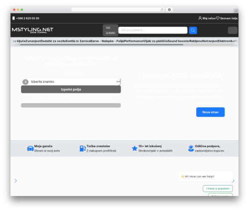Open the Vijaki za platišča menu
The width and height of the screenshot is (249, 211).
(x=155, y=41)
